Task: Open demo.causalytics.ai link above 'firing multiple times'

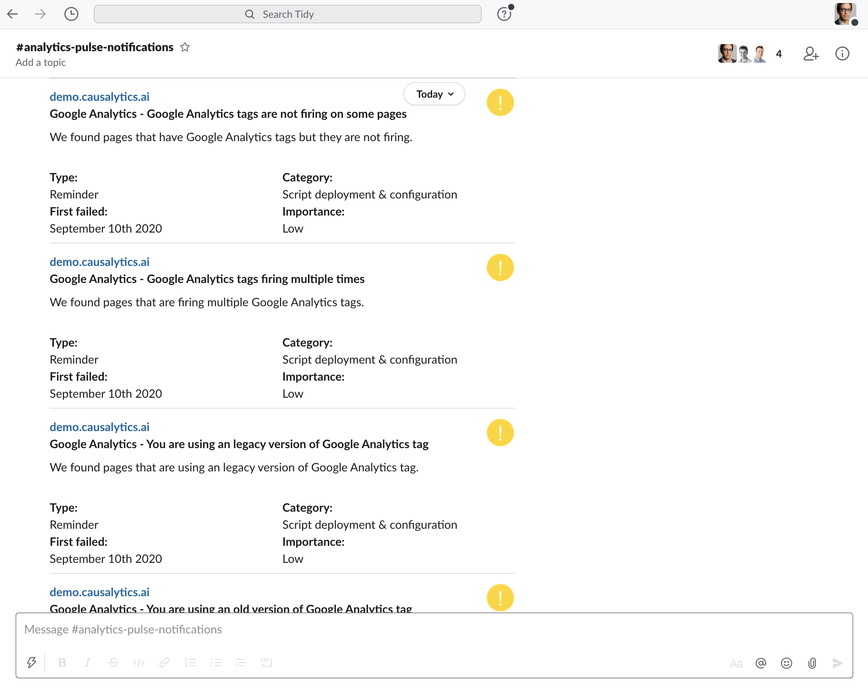Action: point(99,262)
